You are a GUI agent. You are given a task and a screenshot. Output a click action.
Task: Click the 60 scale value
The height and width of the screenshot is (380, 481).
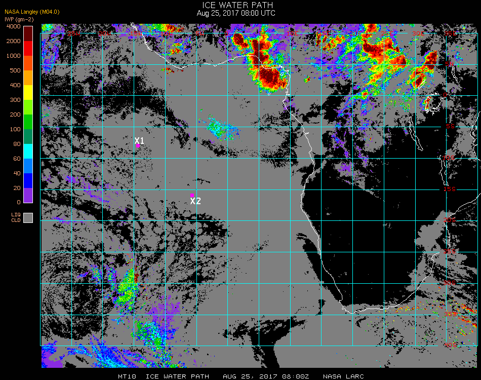17,159
